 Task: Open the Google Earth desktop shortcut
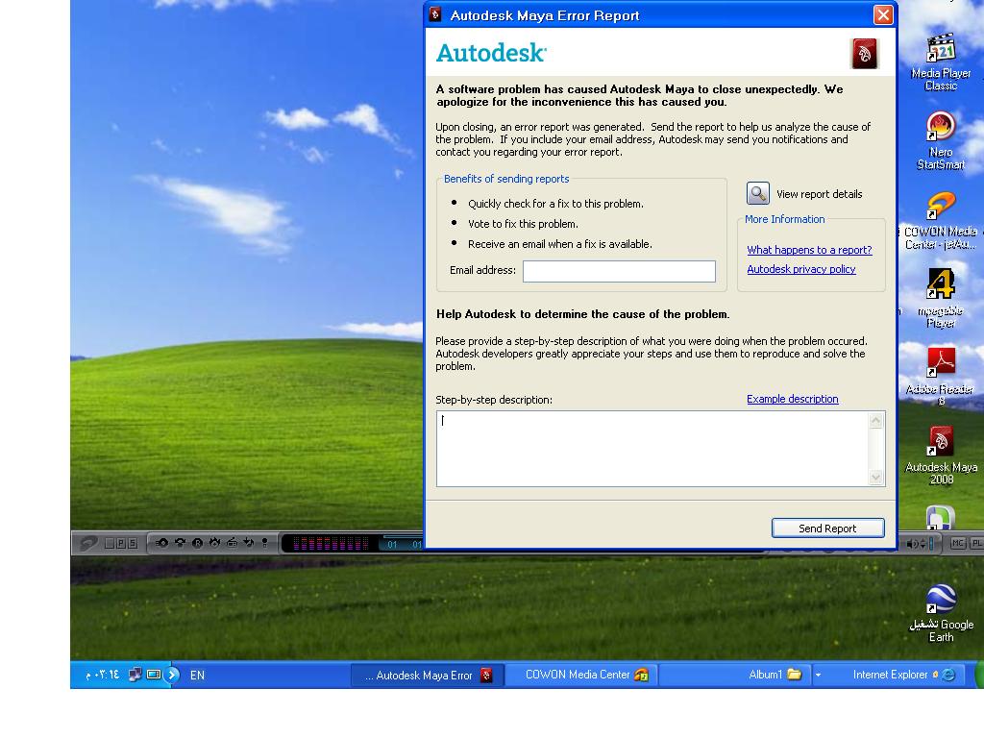[941, 614]
